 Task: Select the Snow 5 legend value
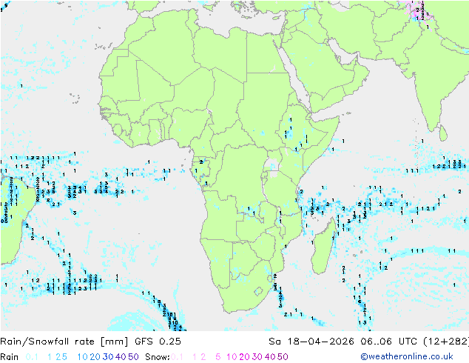pyautogui.click(x=218, y=357)
